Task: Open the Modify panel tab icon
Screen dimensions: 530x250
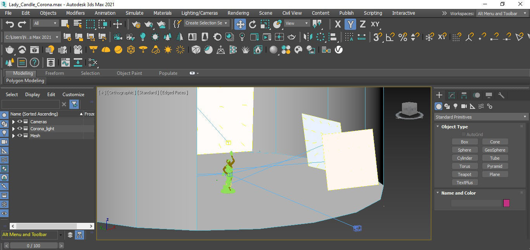Action: [x=452, y=95]
